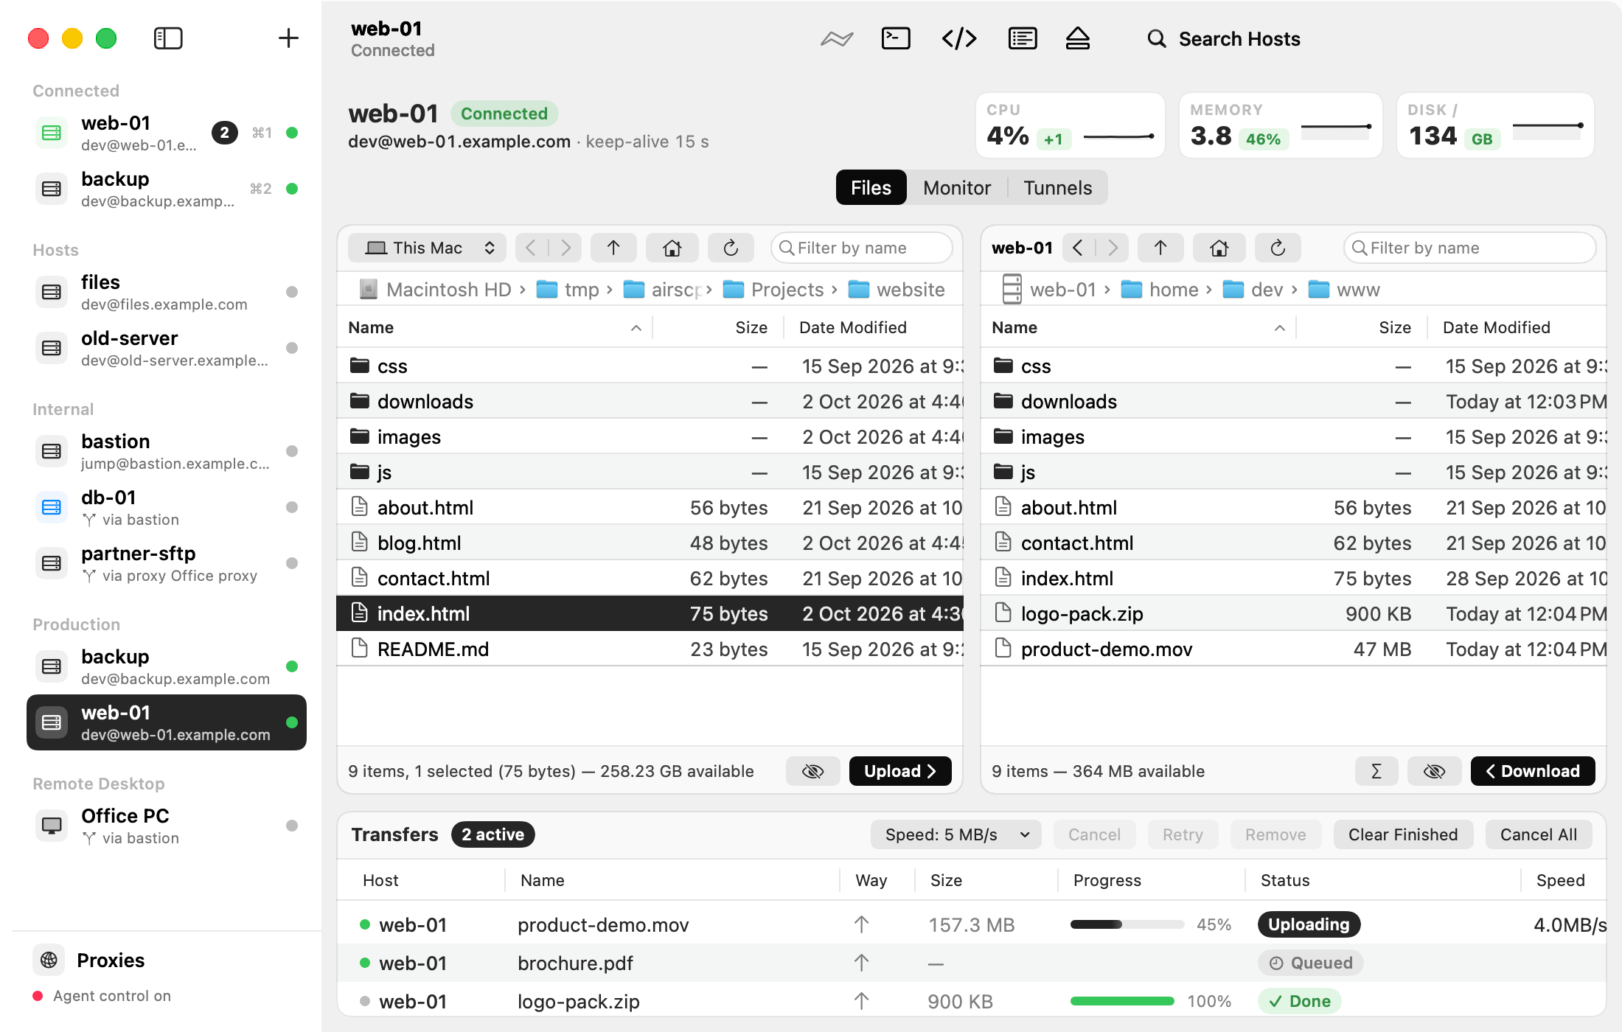Click the Upload button
The image size is (1622, 1032).
[900, 771]
